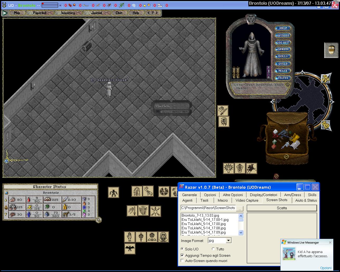Click the bat form spell icon

(x=130, y=249)
